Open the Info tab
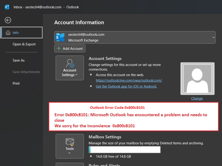The height and width of the screenshot is (166, 222). pos(21,33)
